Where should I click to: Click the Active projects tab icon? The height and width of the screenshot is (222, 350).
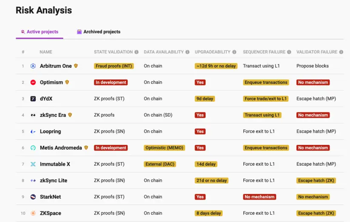click(x=23, y=32)
